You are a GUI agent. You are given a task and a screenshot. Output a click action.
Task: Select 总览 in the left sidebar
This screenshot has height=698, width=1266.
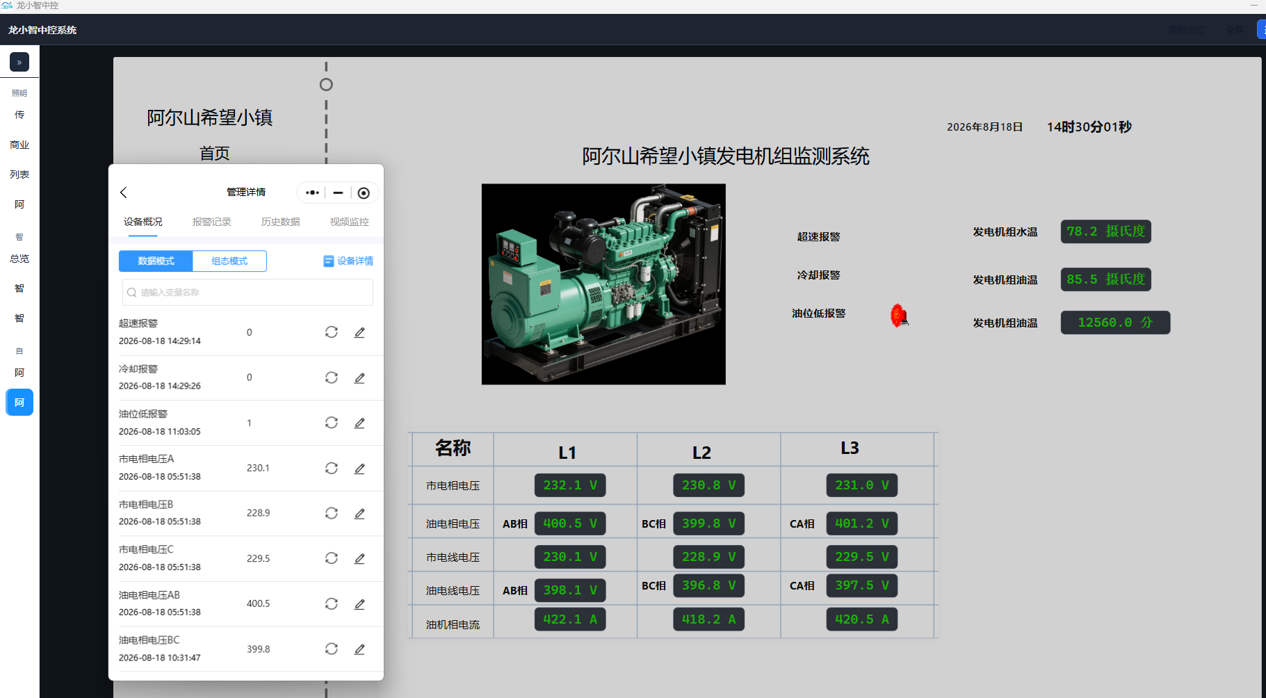19,259
